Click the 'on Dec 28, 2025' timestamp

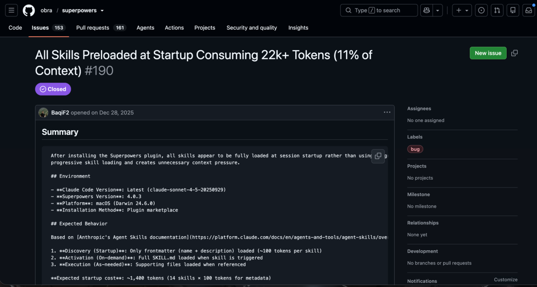[x=112, y=113]
